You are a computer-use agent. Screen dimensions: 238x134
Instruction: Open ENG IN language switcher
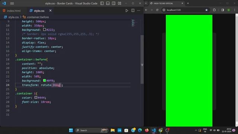(205, 130)
